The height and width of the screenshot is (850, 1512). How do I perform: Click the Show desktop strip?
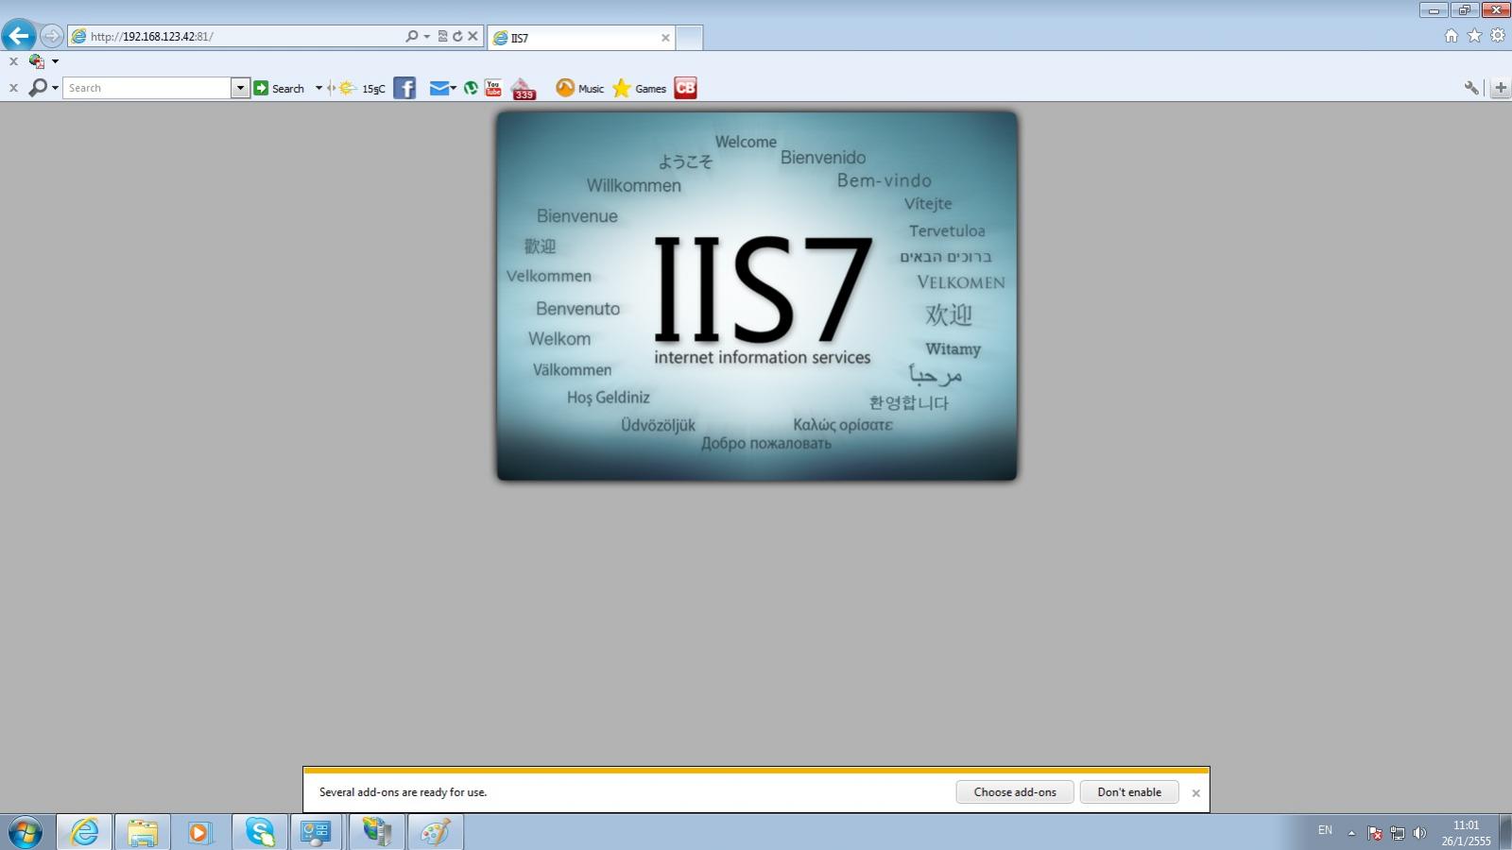(x=1505, y=832)
